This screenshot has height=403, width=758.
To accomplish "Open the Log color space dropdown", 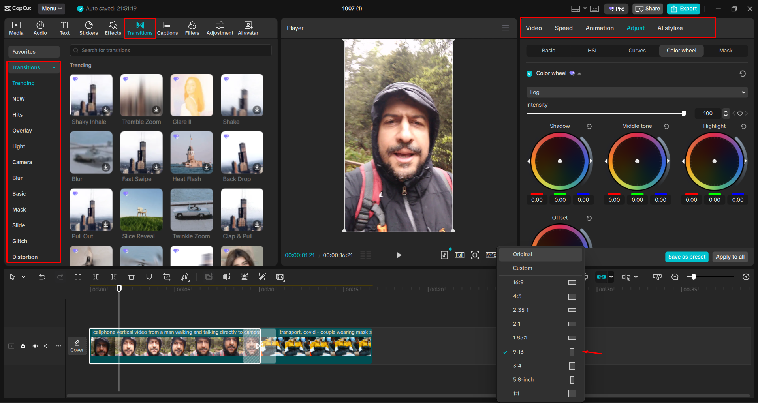I will pos(636,92).
